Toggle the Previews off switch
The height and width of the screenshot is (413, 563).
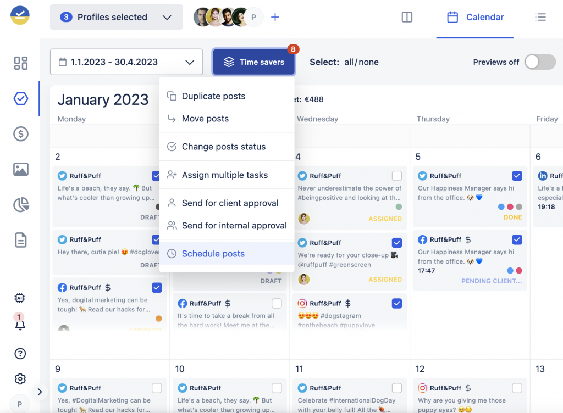539,62
